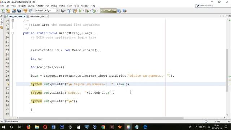Click the New File toolbar icon
231x130 pixels.
(x=3, y=10)
